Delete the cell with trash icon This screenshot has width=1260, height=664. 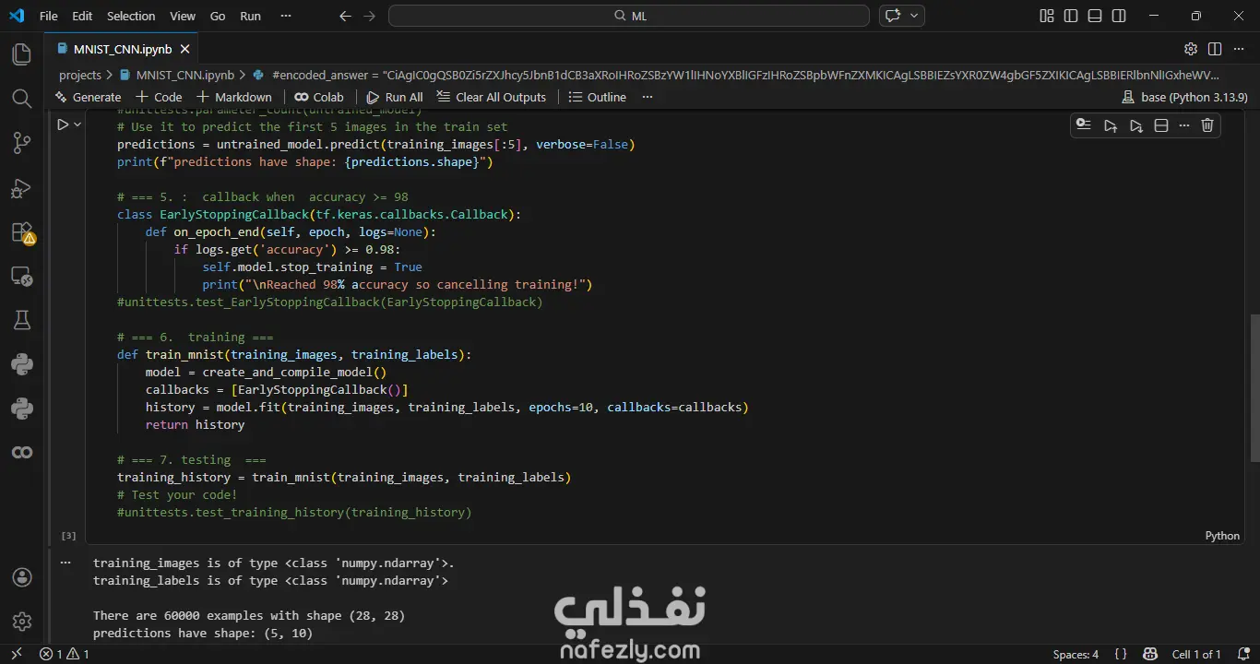1207,125
